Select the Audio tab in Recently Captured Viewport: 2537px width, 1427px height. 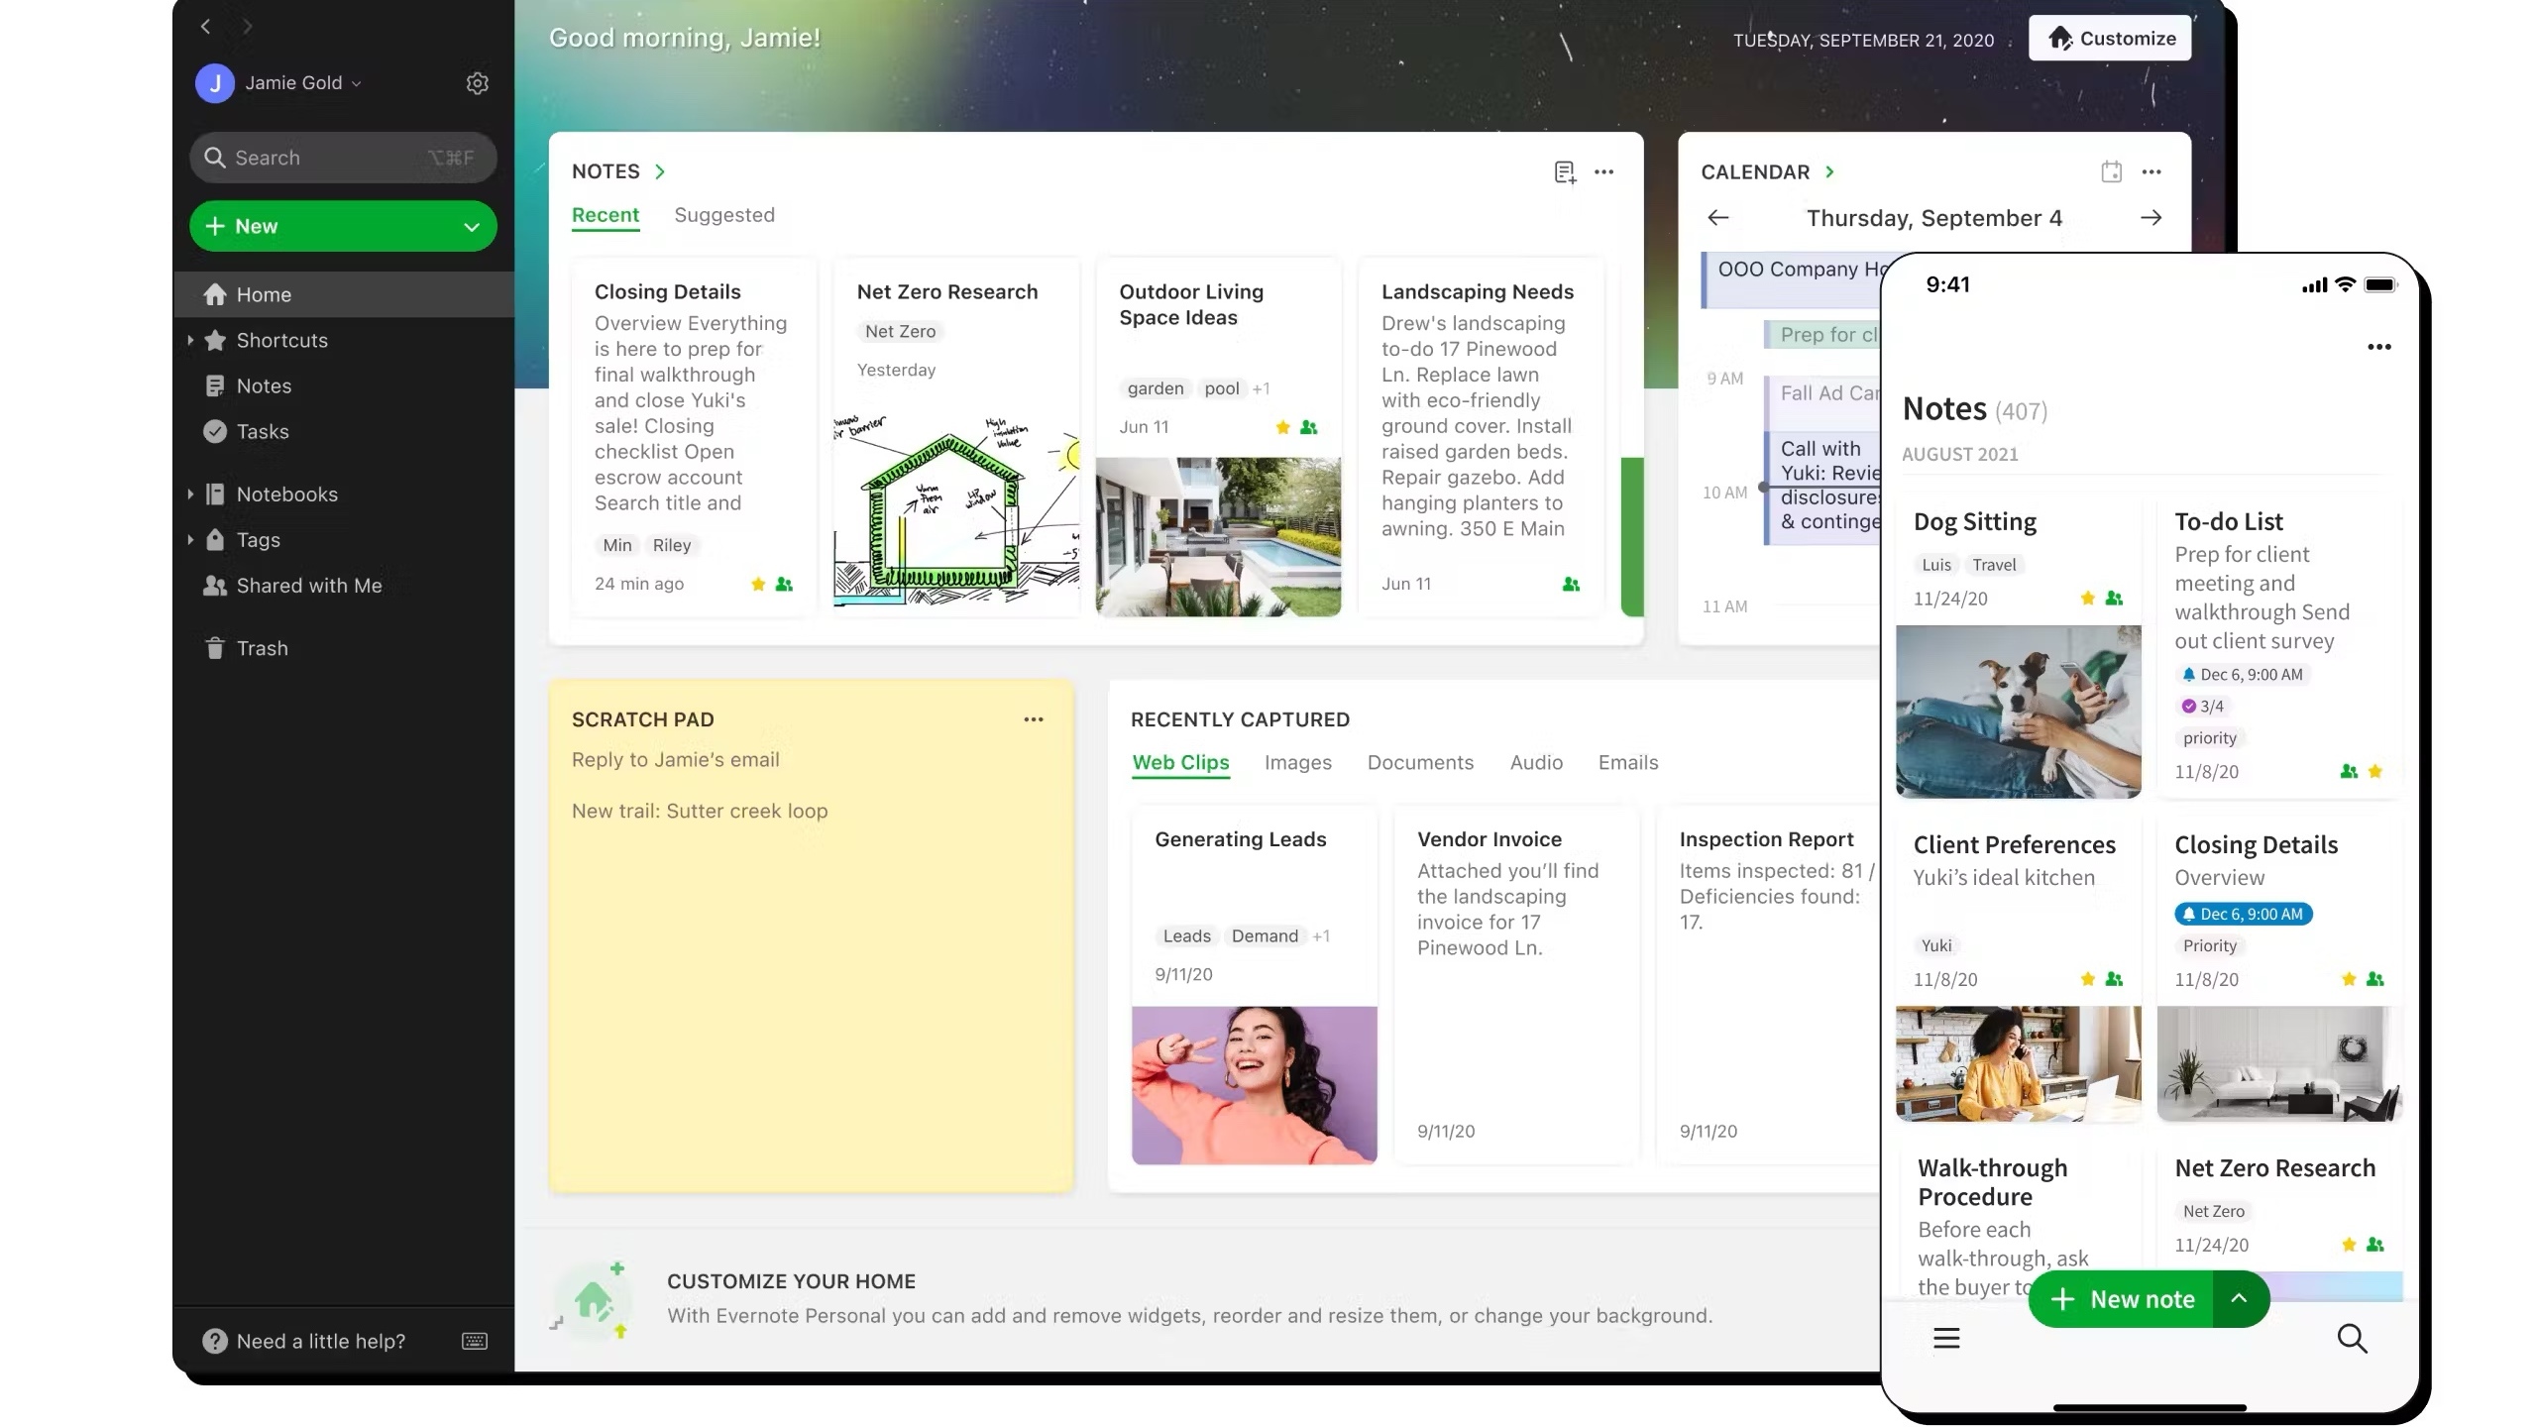(1536, 762)
